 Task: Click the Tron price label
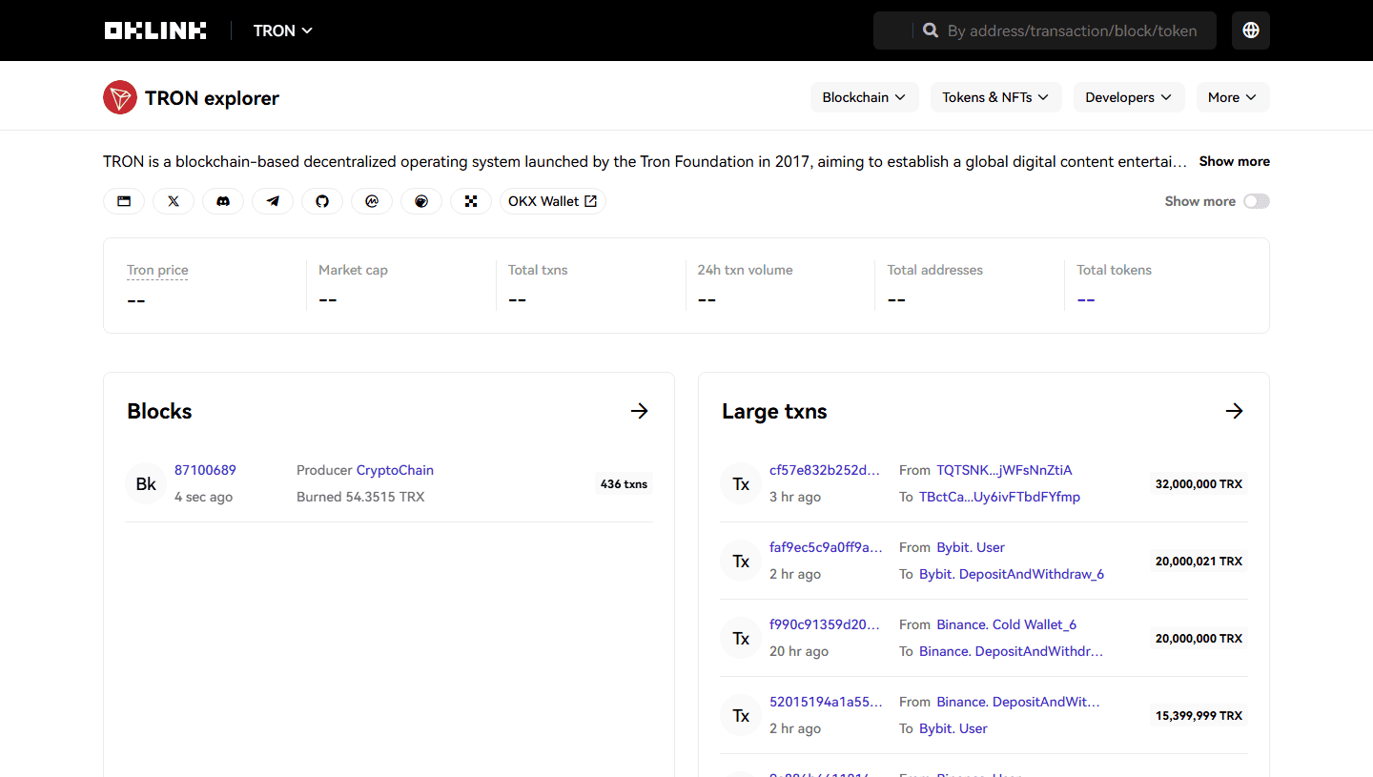click(157, 270)
